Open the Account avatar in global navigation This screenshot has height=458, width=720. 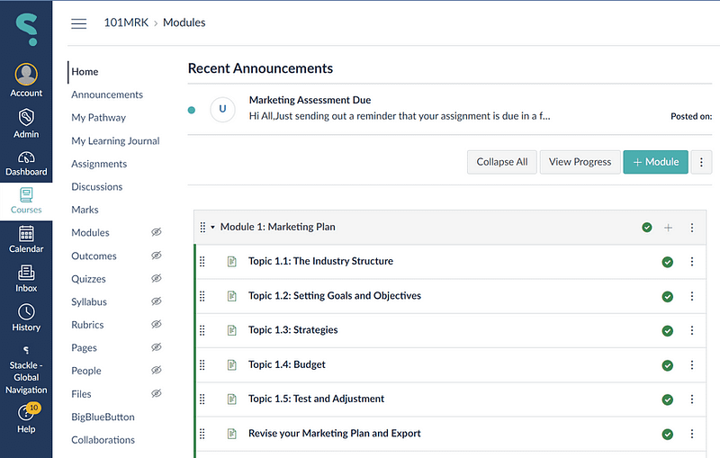26,75
